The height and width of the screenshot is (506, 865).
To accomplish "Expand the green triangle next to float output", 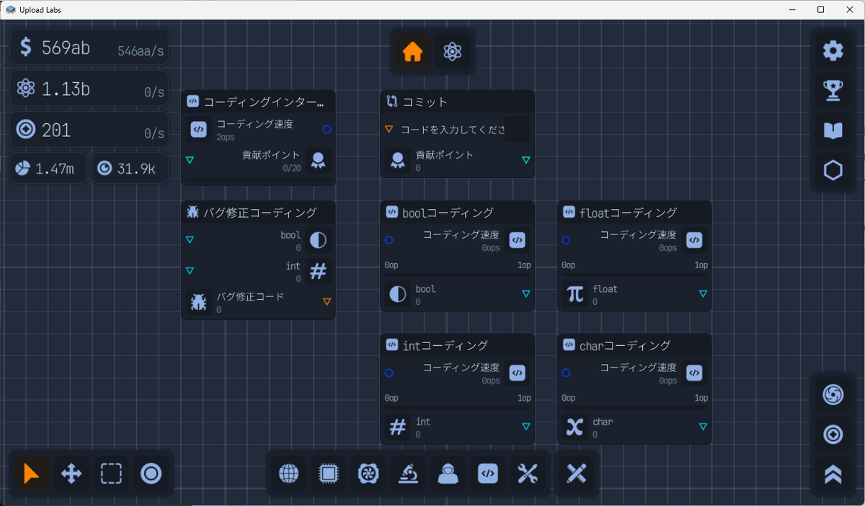I will click(701, 293).
